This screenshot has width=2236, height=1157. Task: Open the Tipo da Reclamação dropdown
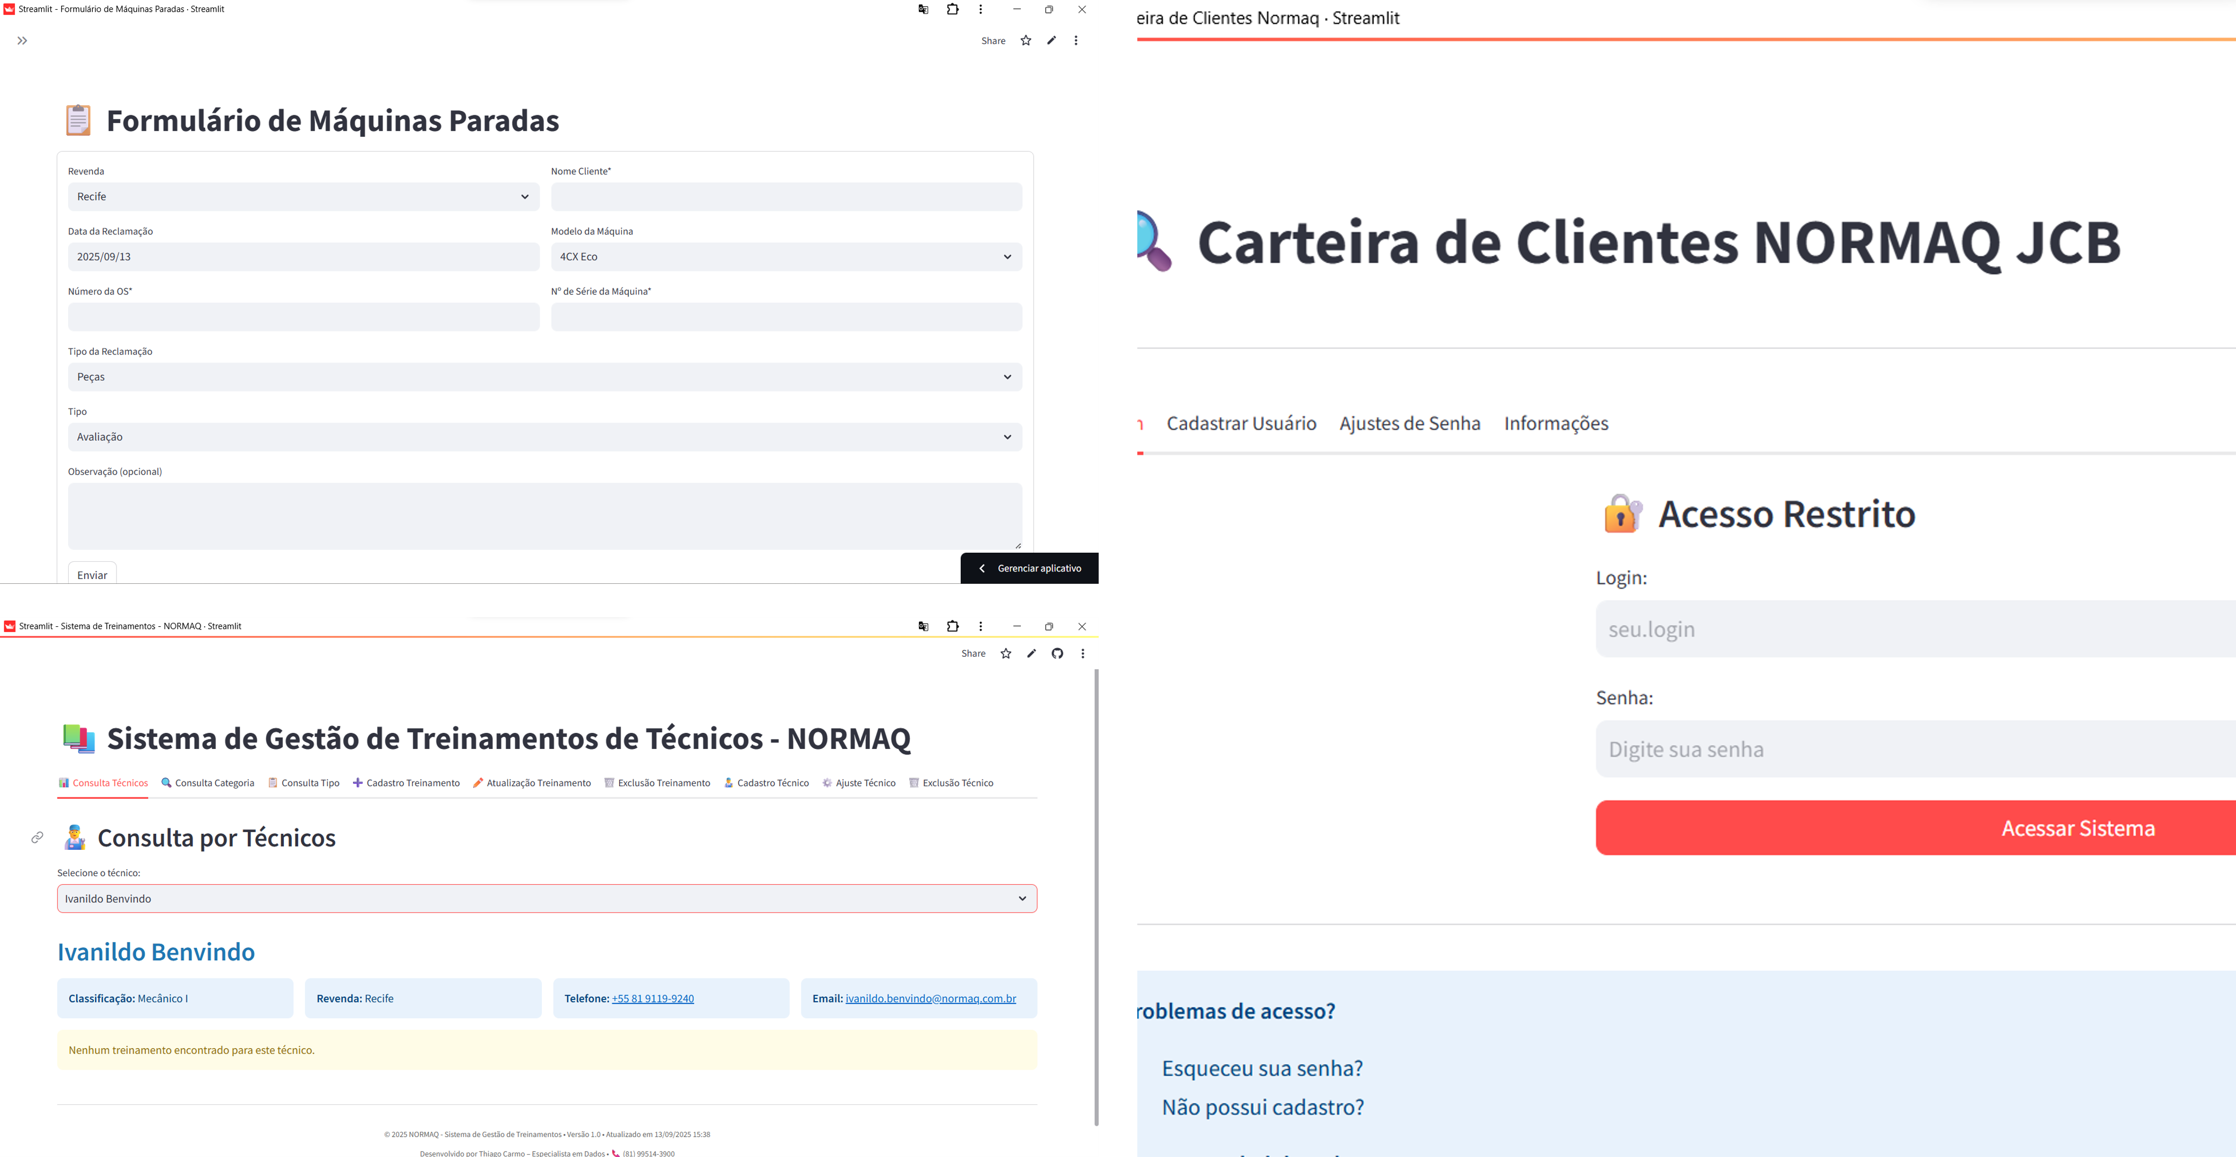pos(544,377)
